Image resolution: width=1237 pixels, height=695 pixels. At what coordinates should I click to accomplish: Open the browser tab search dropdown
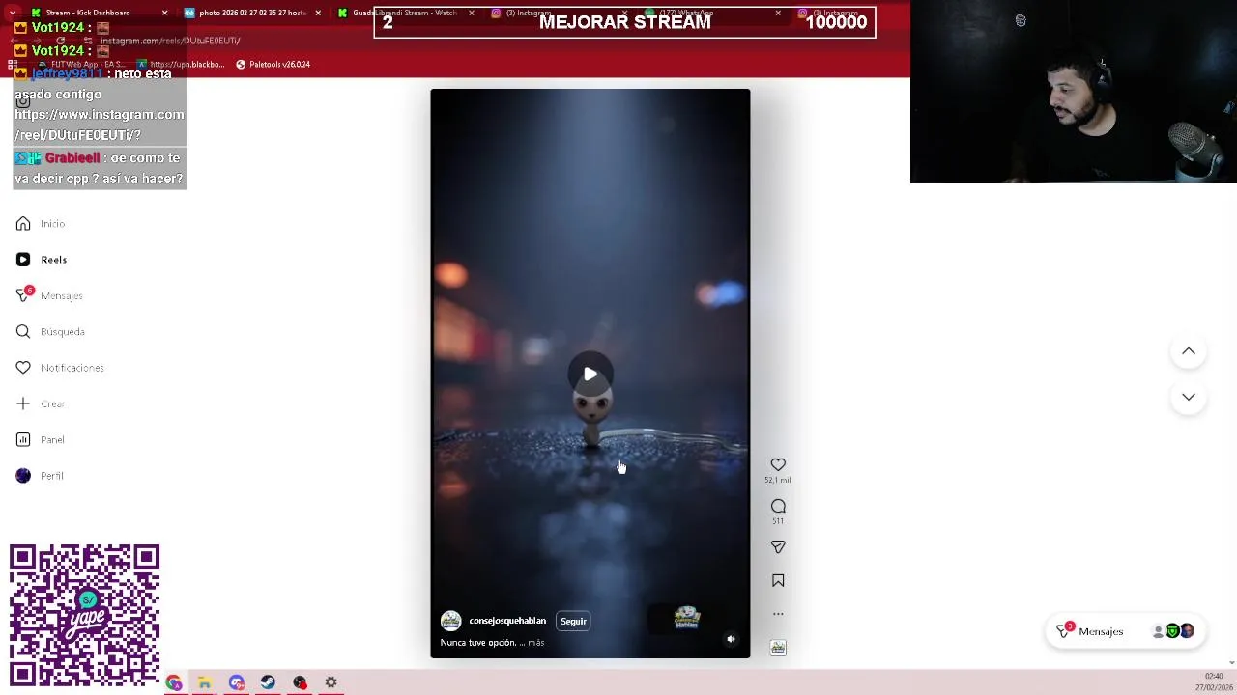pos(13,14)
